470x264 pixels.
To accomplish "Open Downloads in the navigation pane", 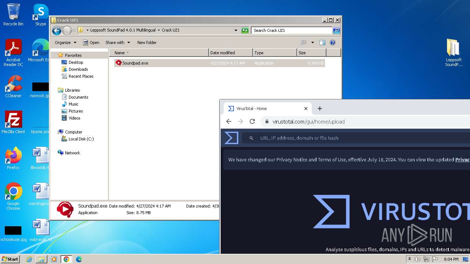I will coord(78,69).
